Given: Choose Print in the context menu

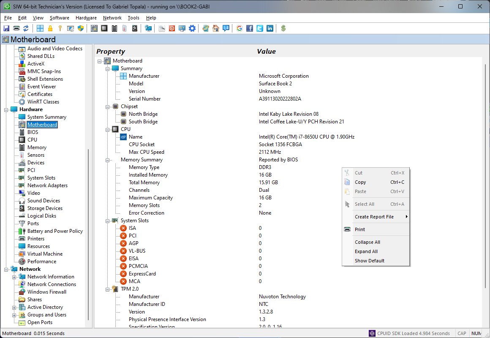Looking at the screenshot, I should pyautogui.click(x=375, y=229).
